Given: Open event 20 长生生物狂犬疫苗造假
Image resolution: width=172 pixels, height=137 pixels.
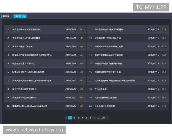Looking at the screenshot, I should point(105,106).
